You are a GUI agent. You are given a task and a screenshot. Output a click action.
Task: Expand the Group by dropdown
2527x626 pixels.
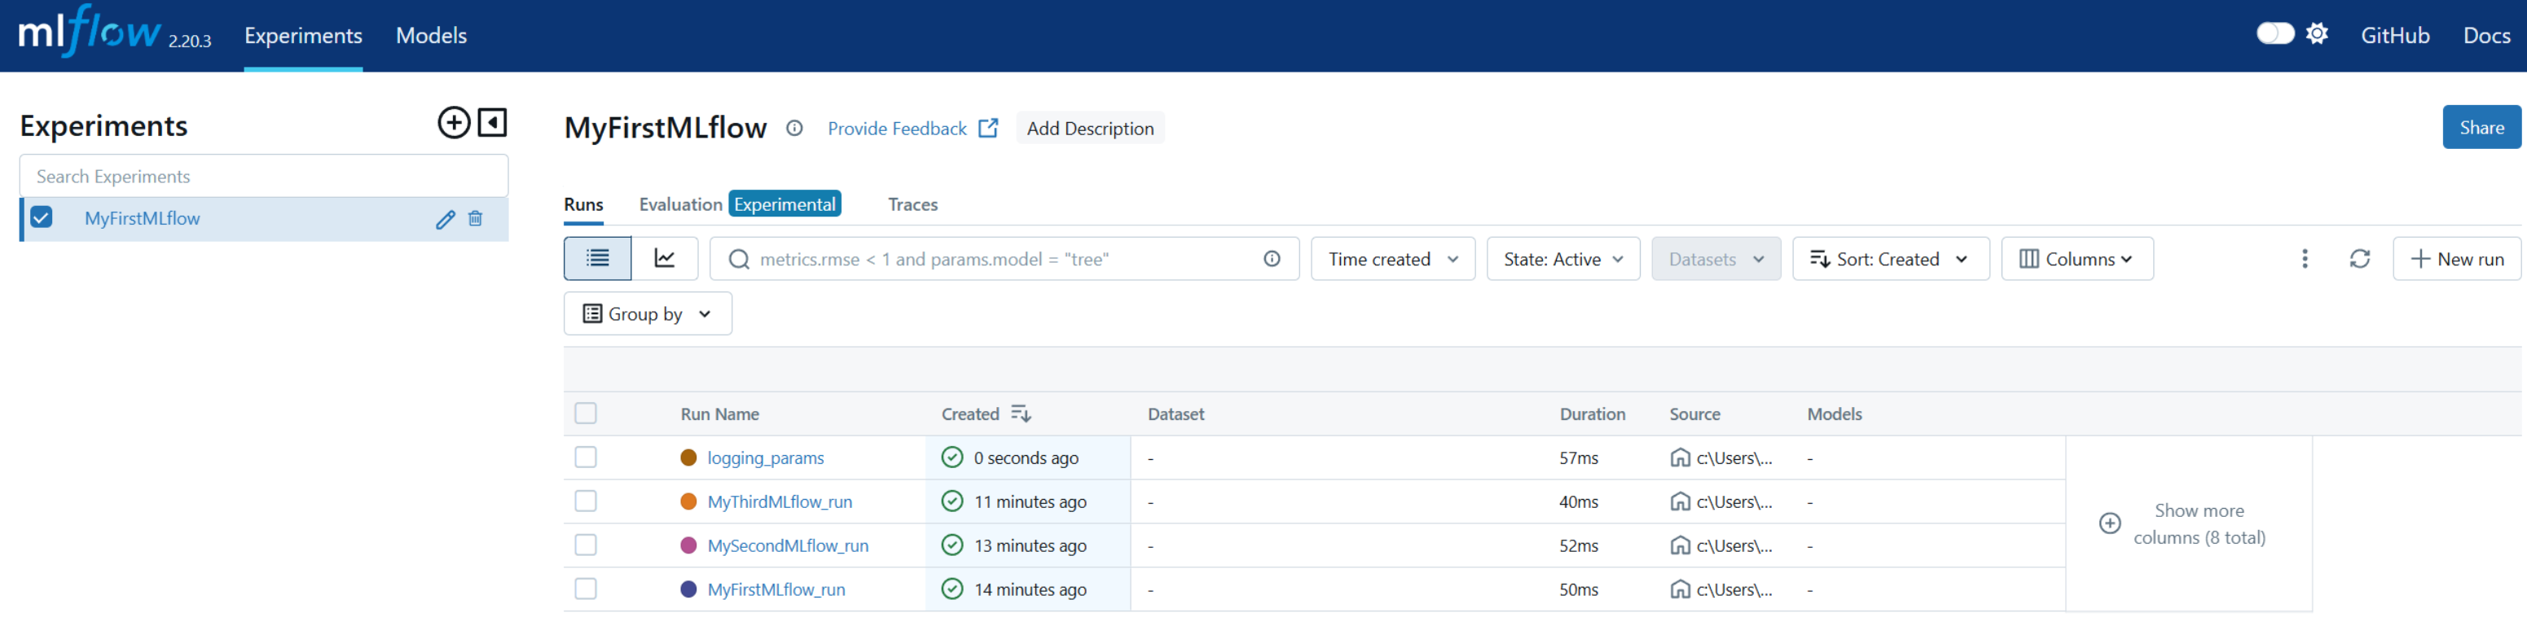pyautogui.click(x=648, y=313)
